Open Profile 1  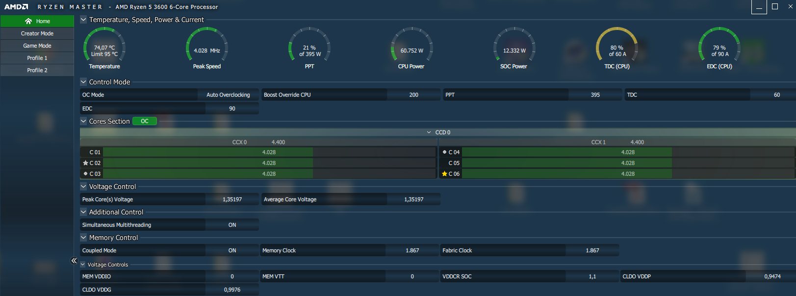pyautogui.click(x=37, y=58)
